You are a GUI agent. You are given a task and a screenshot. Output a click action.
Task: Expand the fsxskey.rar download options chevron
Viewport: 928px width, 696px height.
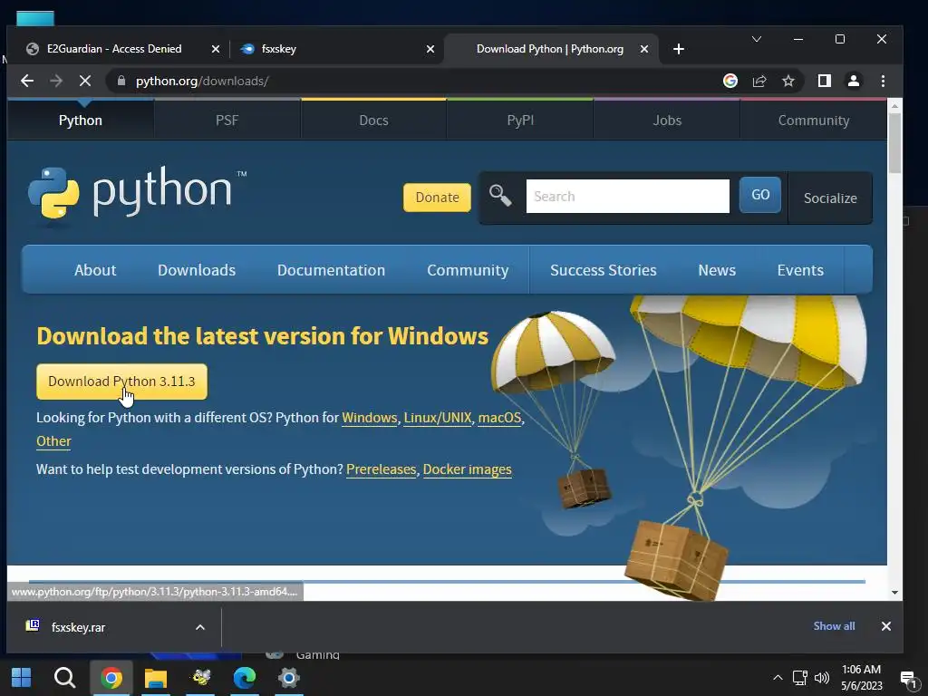200,627
